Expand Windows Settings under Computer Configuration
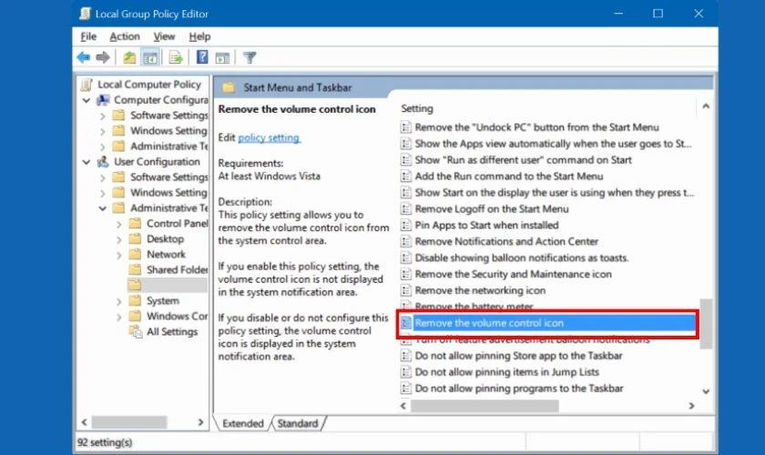 coord(102,131)
